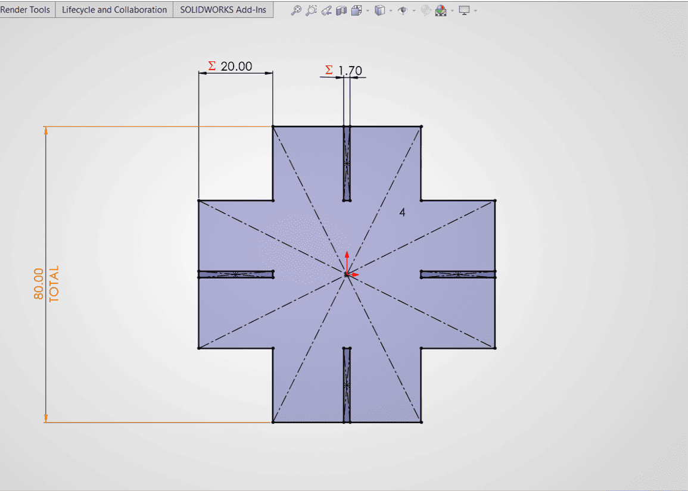Image resolution: width=688 pixels, height=491 pixels.
Task: Click the red sigma next to 1.70
Action: pyautogui.click(x=329, y=70)
